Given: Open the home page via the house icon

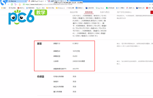Looking at the screenshot, I should coord(20,4).
